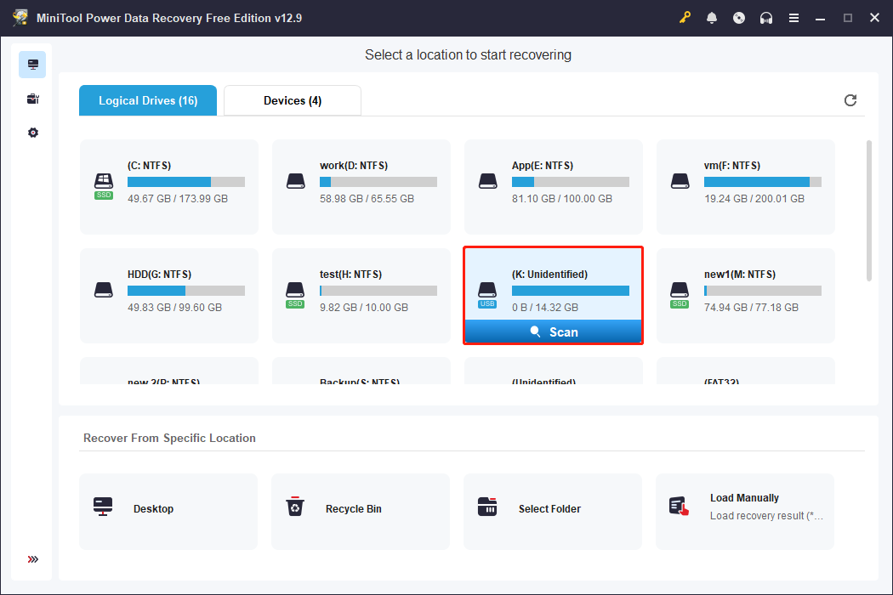Click 'vm(F: NTFS)' drive label
The width and height of the screenshot is (893, 595).
pyautogui.click(x=731, y=166)
